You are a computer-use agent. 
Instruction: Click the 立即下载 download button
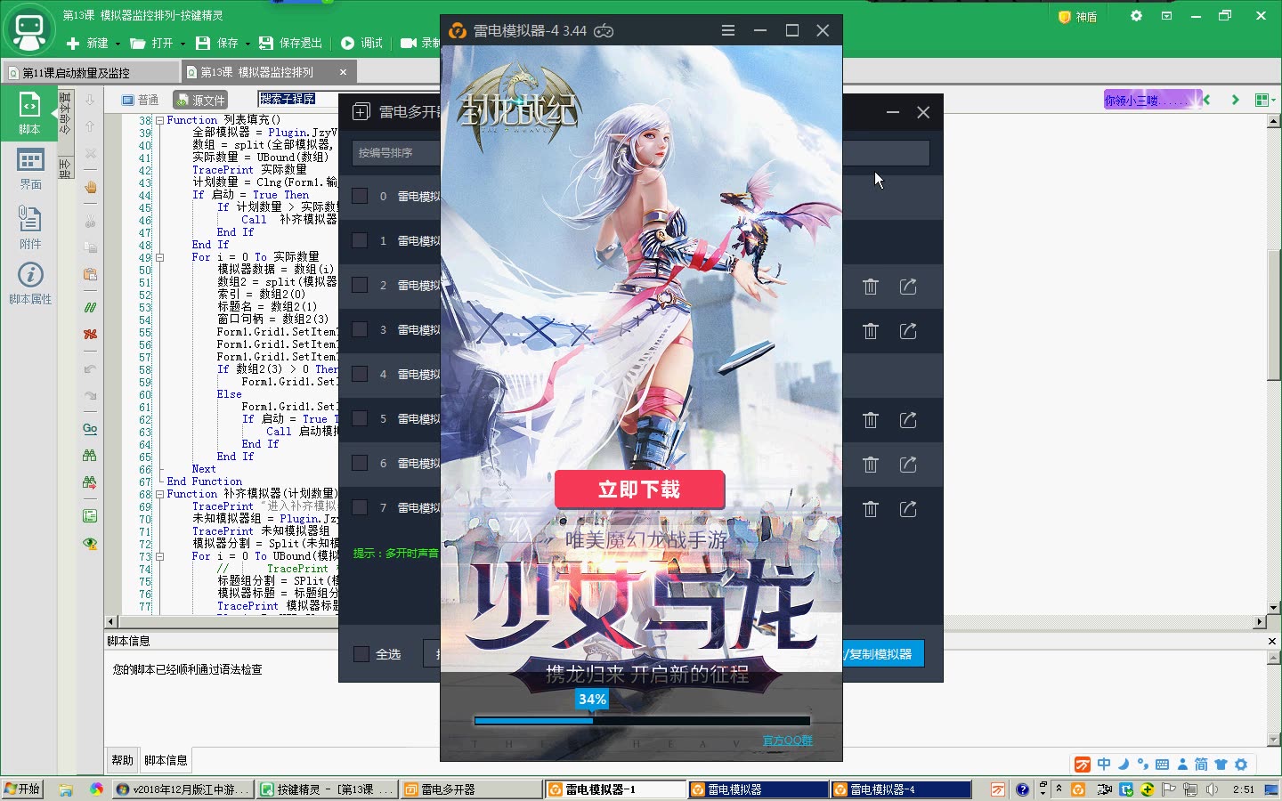point(639,489)
